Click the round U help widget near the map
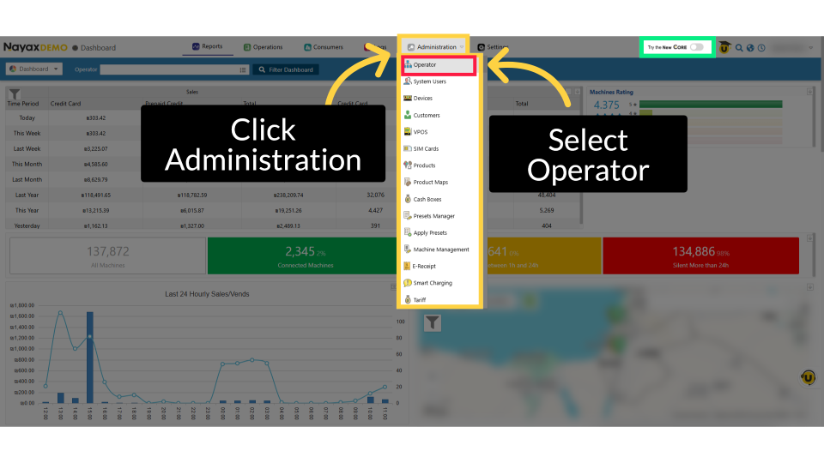Image resolution: width=824 pixels, height=463 pixels. (x=808, y=377)
